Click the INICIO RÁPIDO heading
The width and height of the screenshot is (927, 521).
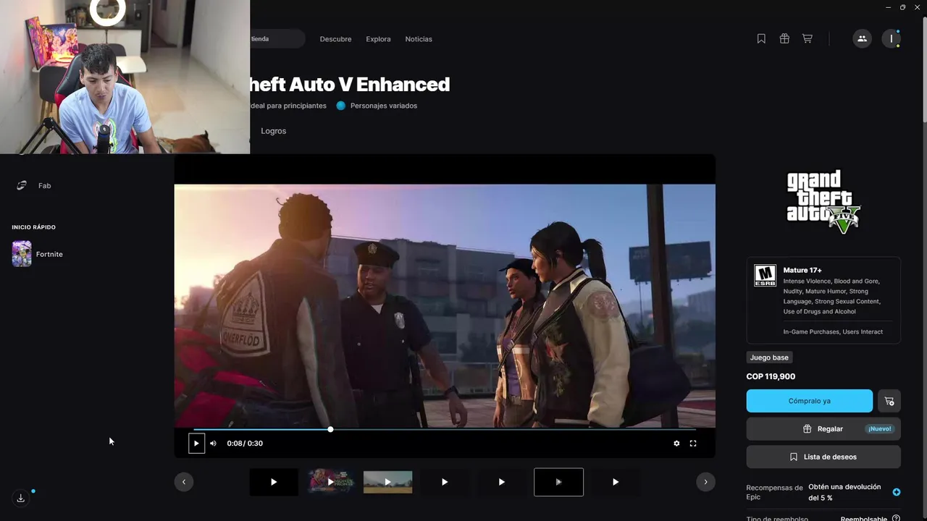[x=33, y=227]
